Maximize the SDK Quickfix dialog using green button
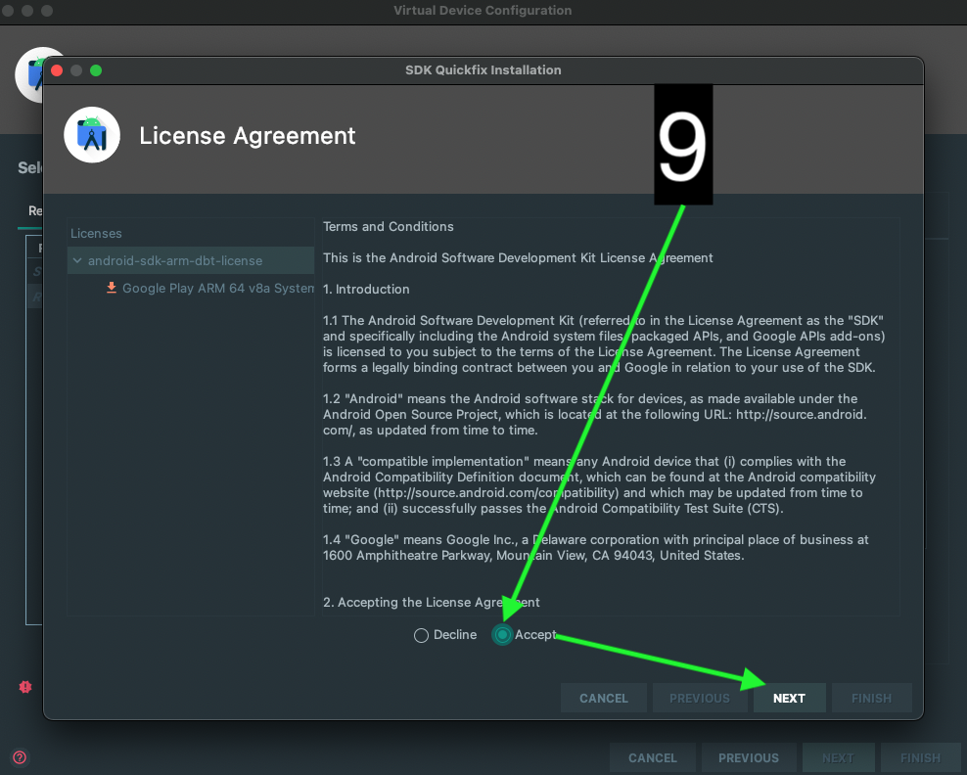 (x=96, y=70)
